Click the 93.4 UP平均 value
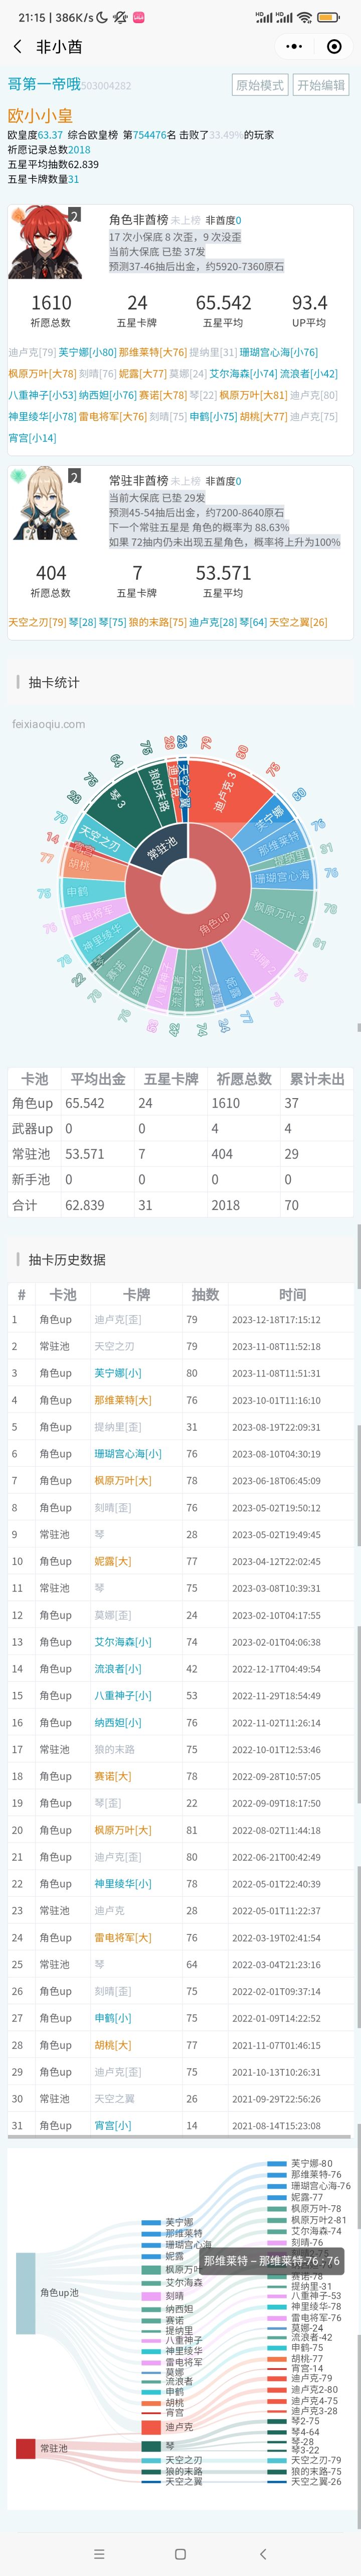The image size is (361, 2576). pyautogui.click(x=309, y=302)
